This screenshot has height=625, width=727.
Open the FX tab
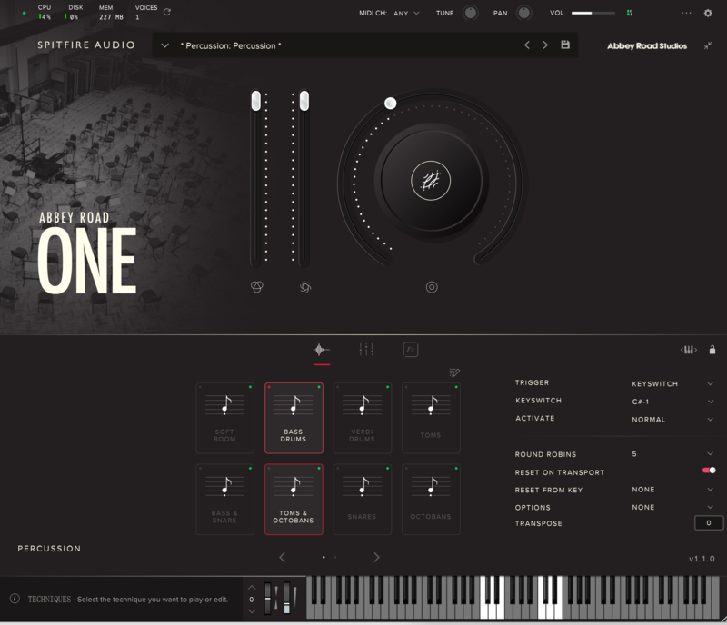[x=411, y=350]
